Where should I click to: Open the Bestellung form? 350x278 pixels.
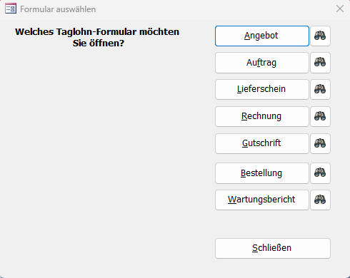262,173
